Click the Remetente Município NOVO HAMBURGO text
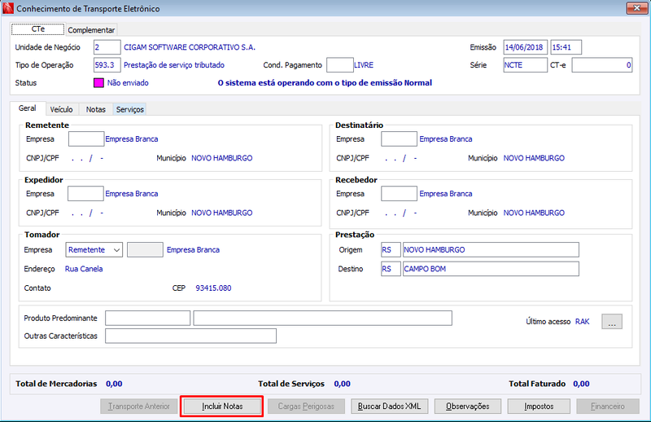Screen dimensions: 651x422 [221, 158]
